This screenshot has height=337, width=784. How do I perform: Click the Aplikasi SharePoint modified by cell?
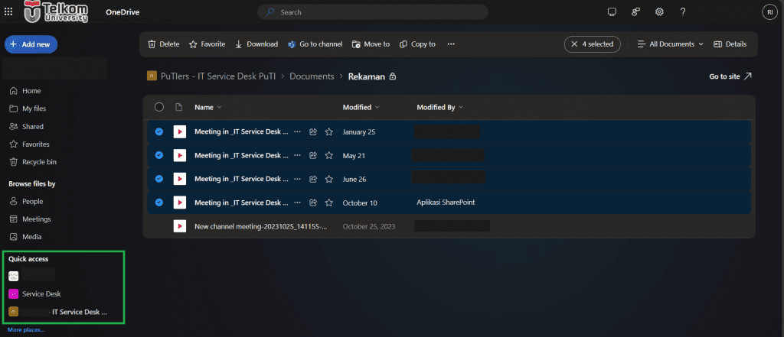[x=446, y=203]
